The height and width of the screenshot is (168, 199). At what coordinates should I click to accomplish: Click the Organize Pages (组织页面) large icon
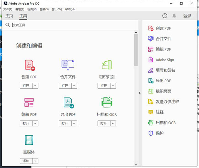[107, 65]
